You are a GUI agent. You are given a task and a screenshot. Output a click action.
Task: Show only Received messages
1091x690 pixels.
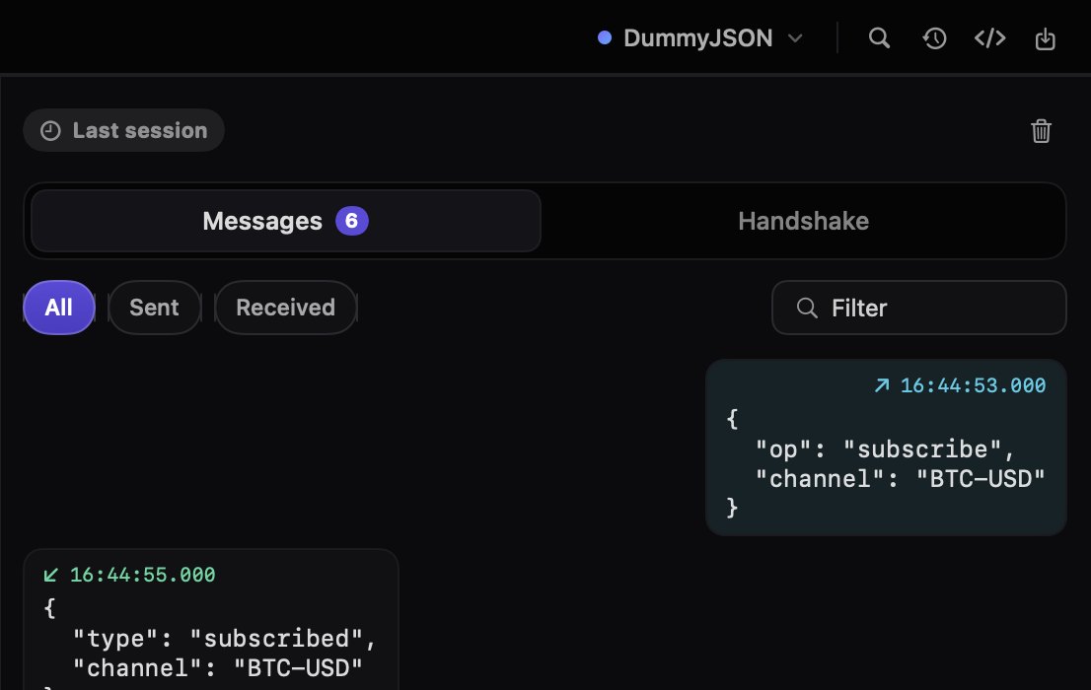pos(285,308)
